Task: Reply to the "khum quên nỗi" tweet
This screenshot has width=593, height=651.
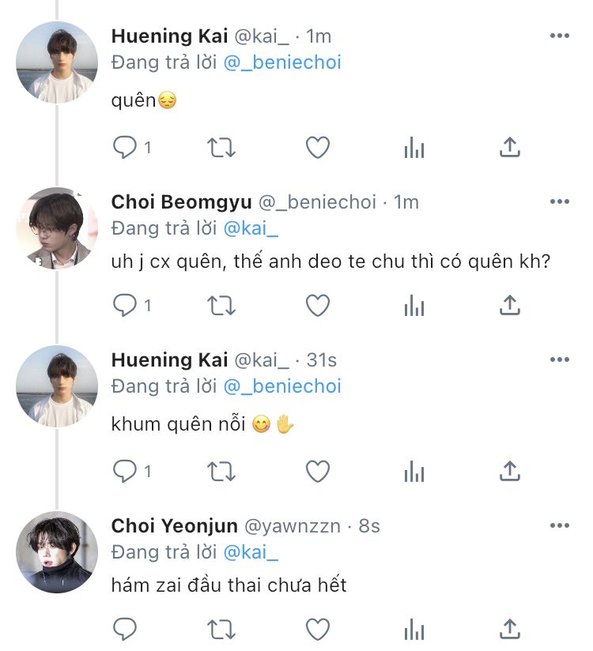Action: 125,471
